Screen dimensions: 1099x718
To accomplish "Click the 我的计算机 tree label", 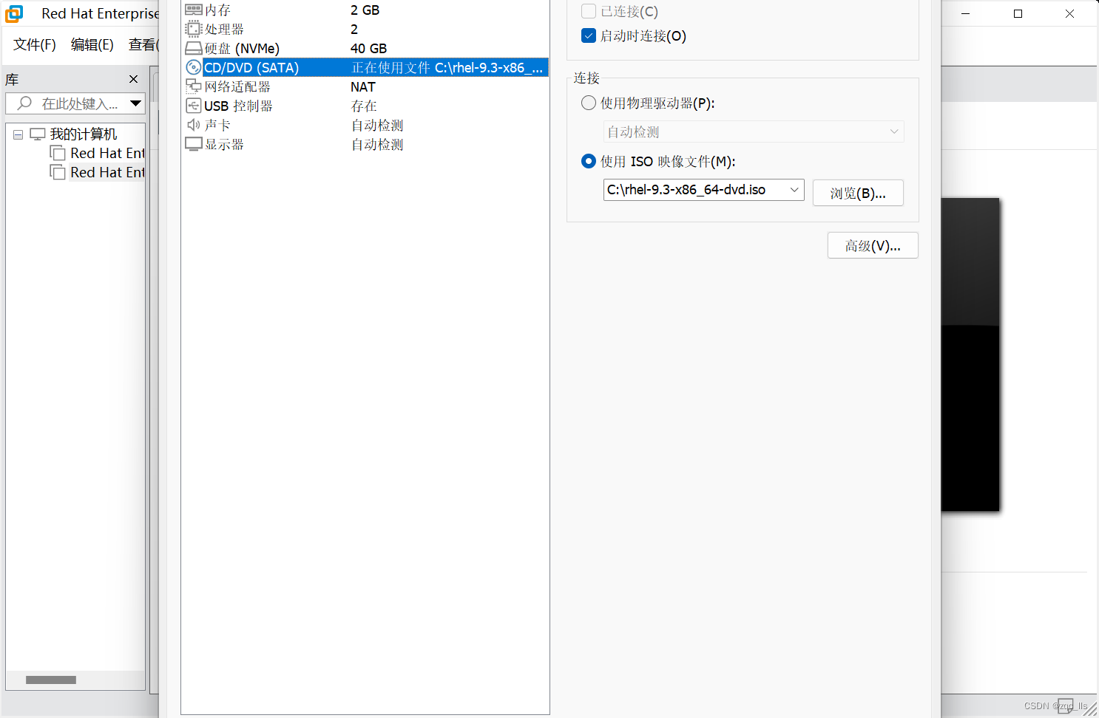I will point(84,134).
